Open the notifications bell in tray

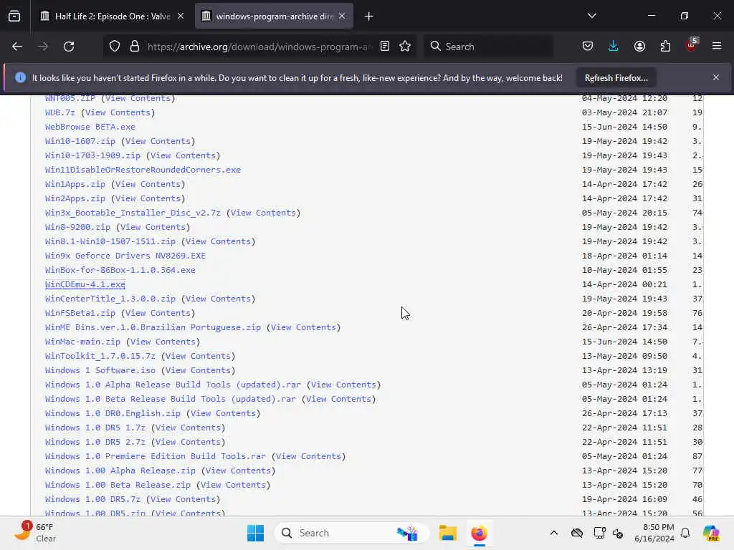point(685,533)
